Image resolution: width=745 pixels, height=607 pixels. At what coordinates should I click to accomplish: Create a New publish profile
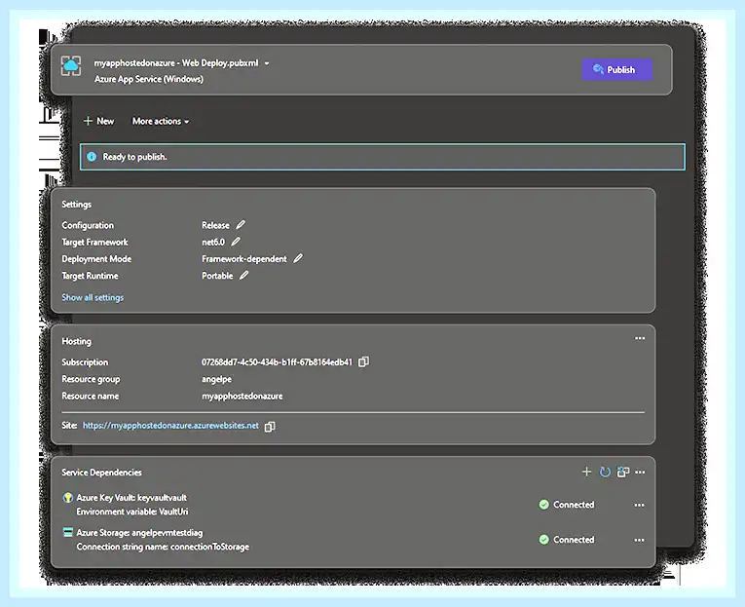click(x=98, y=121)
